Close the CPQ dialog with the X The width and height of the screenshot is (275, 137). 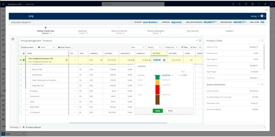(x=266, y=10)
